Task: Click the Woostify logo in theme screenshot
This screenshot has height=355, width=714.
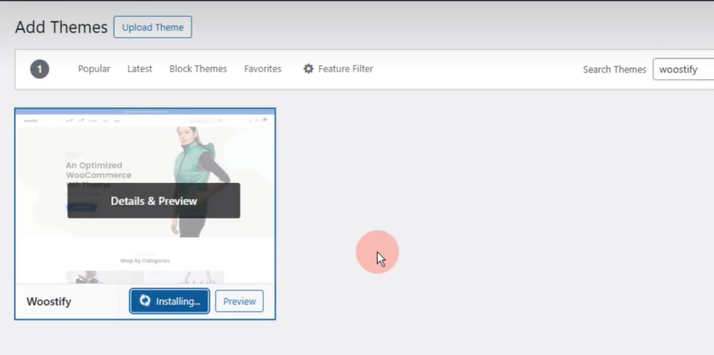Action: click(x=30, y=121)
